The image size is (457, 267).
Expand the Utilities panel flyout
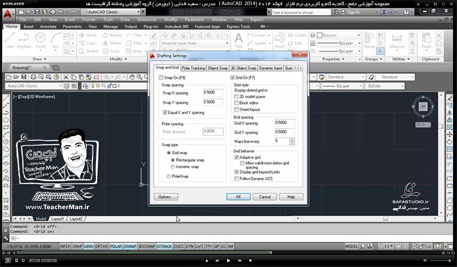tap(401, 59)
